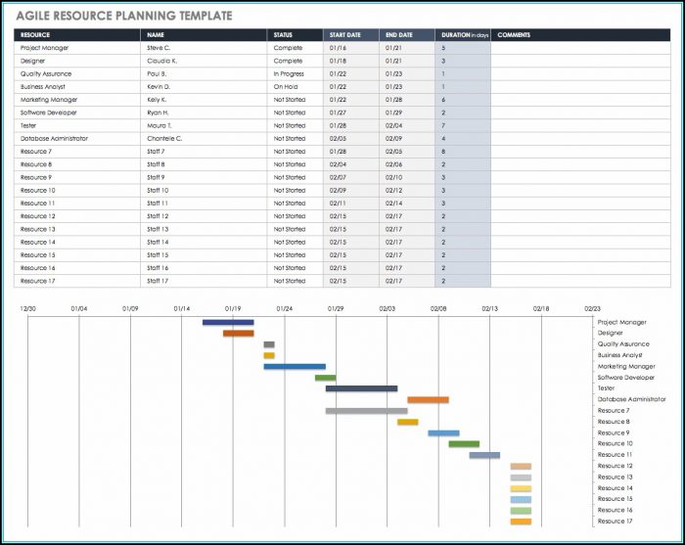The width and height of the screenshot is (685, 545).
Task: Click the Software Developer resource cell
Action: pos(77,113)
